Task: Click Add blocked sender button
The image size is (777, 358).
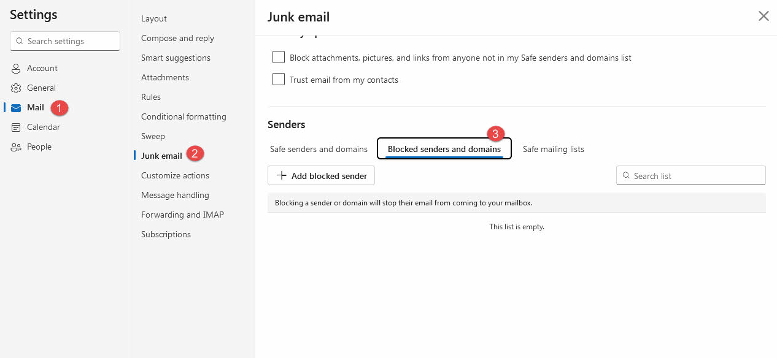Action: (321, 175)
